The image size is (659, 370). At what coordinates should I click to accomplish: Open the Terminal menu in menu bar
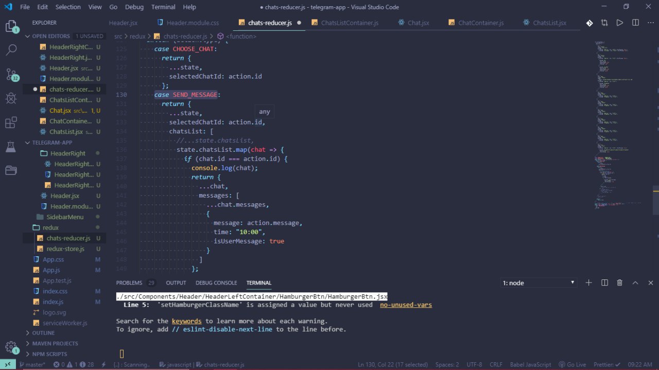click(163, 7)
